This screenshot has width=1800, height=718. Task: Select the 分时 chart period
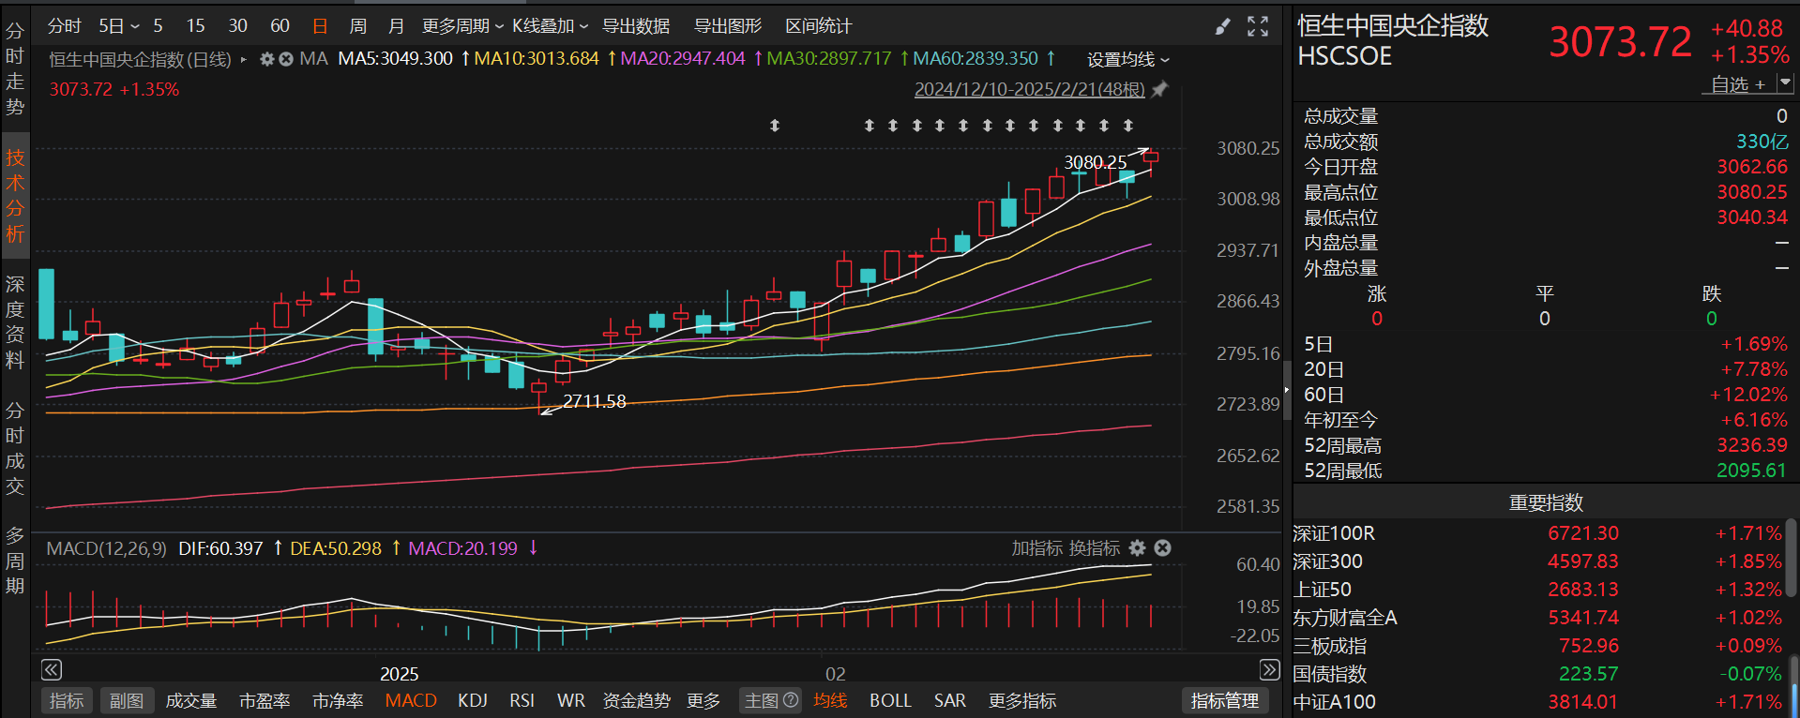65,26
